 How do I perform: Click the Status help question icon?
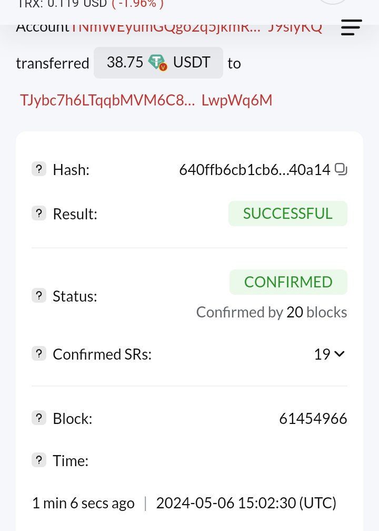click(39, 296)
